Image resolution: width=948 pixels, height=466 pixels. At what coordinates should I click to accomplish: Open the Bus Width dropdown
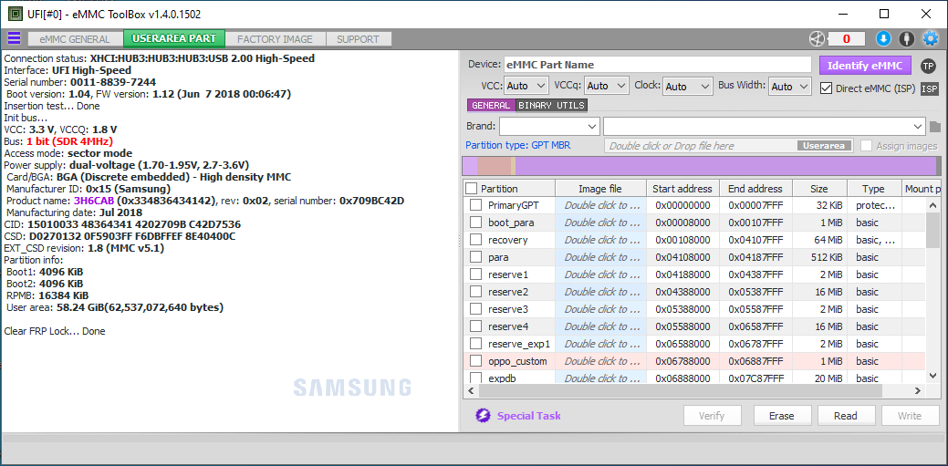pos(789,87)
